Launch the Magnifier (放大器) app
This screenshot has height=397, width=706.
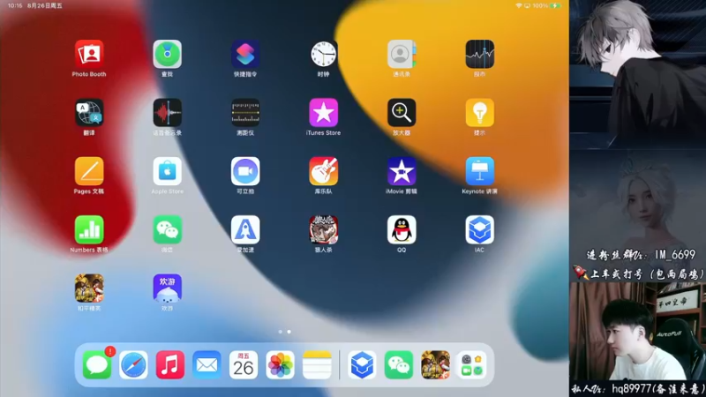[402, 113]
